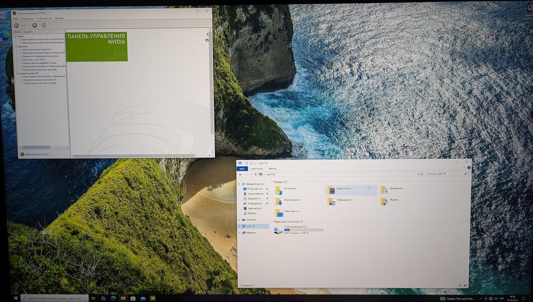The image size is (533, 302).
Task: Open the Файл tab in File Explorer
Action: point(242,169)
